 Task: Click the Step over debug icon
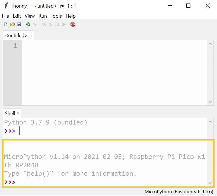click(44, 25)
